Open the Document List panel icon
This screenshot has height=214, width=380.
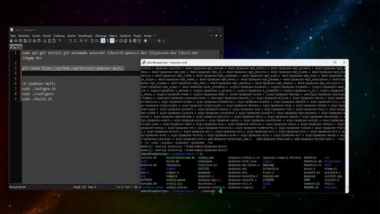click(125, 41)
